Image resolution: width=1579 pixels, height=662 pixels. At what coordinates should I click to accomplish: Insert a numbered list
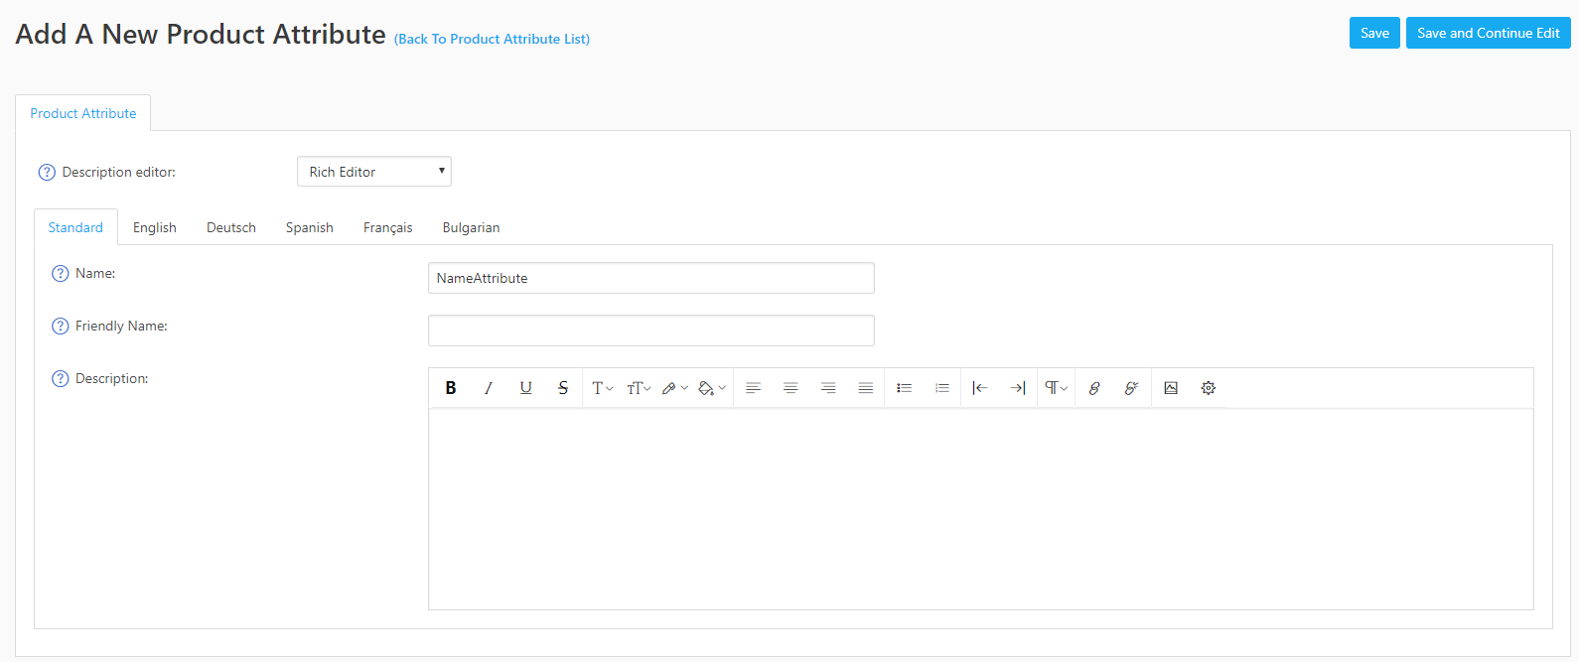coord(941,388)
